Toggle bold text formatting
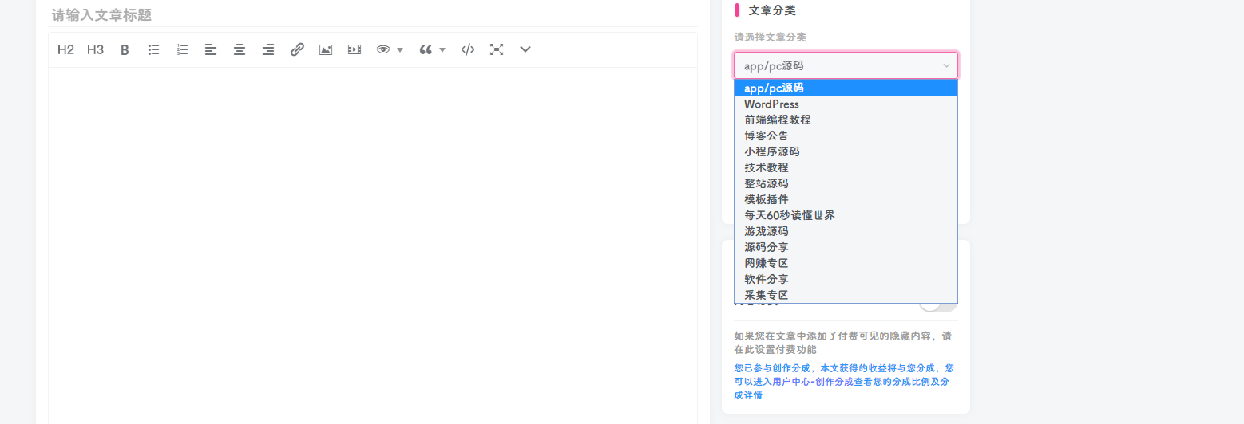 125,49
